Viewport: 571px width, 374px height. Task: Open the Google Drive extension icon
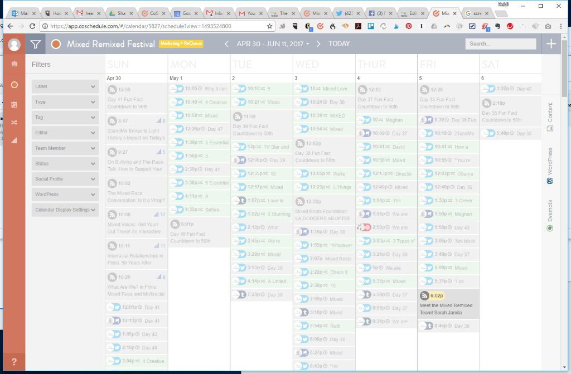point(434,26)
